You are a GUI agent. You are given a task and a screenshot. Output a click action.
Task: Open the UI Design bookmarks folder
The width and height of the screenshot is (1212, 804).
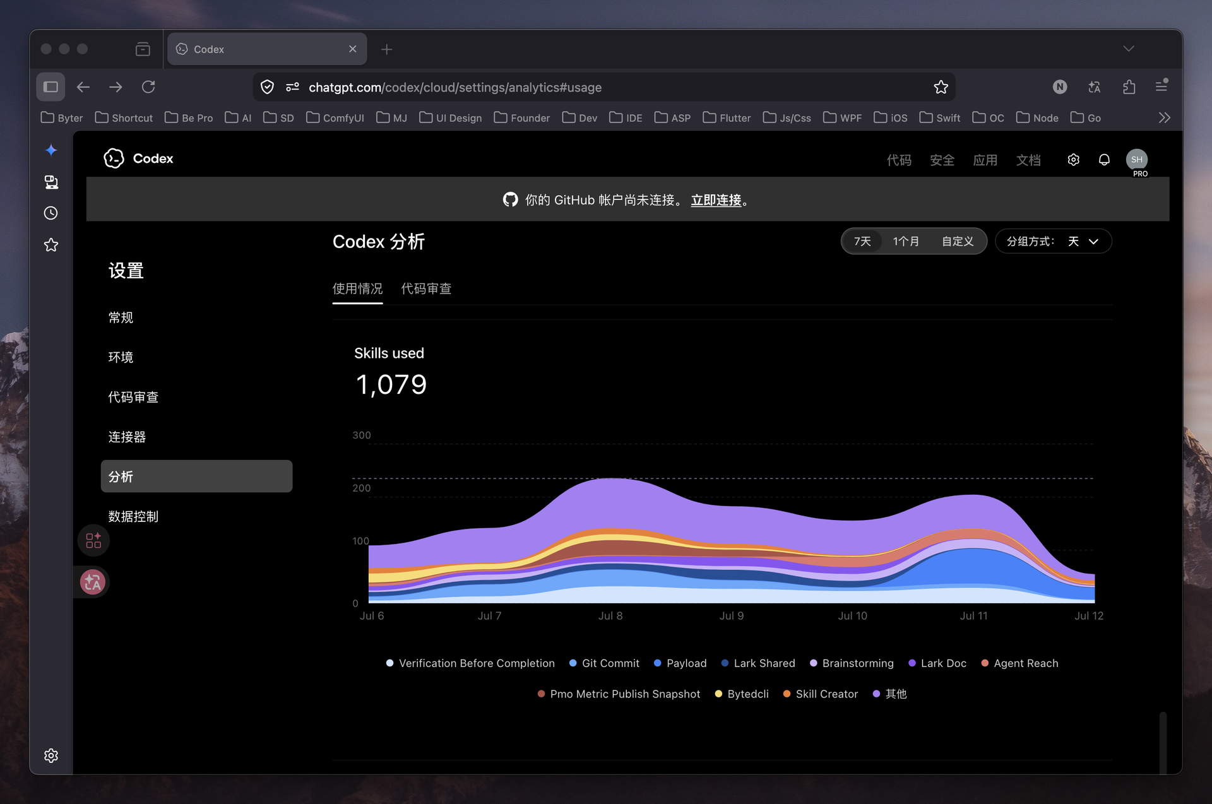pyautogui.click(x=451, y=118)
